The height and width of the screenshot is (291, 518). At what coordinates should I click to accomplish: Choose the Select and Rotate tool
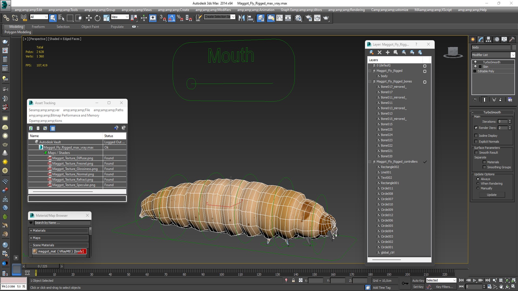tap(97, 18)
